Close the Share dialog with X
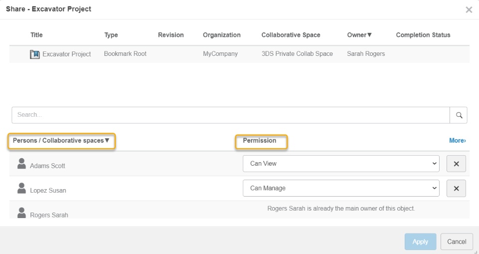Viewport: 479px width, 254px height. (469, 9)
